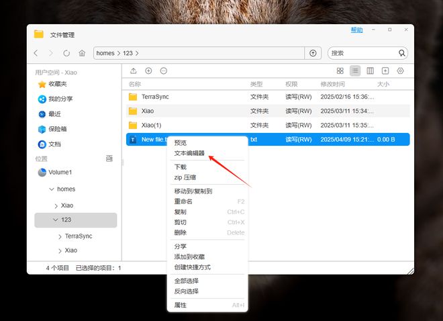Click into the 搜索 search field
443x321 pixels.
pos(363,53)
